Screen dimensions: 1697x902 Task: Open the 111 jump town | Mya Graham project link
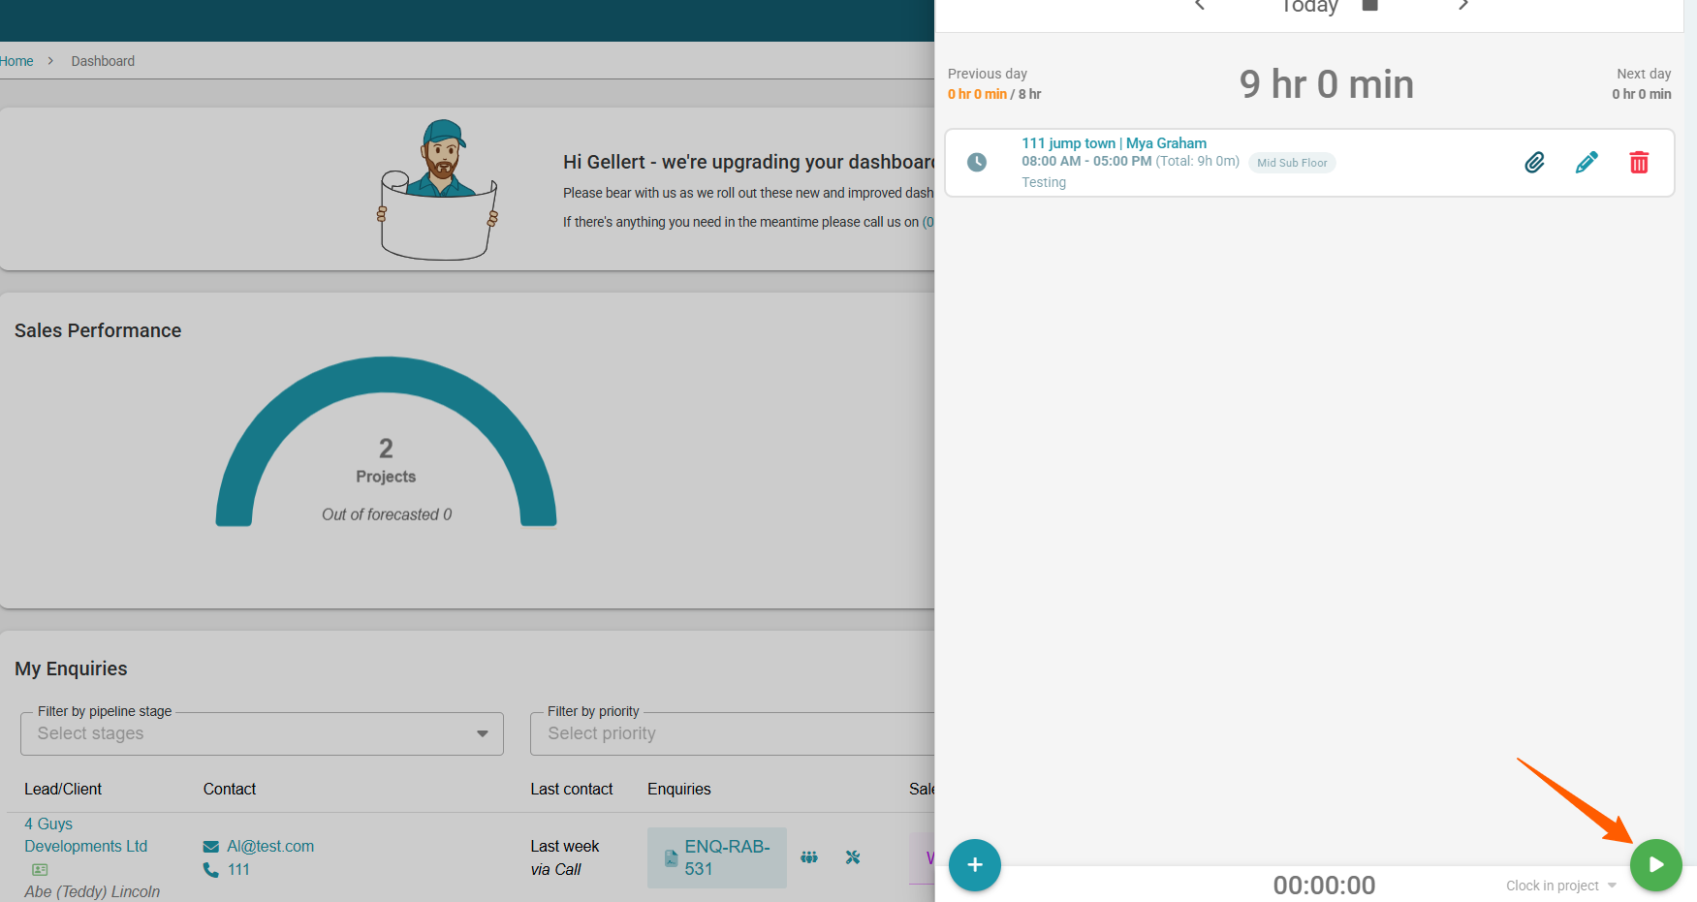click(1114, 143)
